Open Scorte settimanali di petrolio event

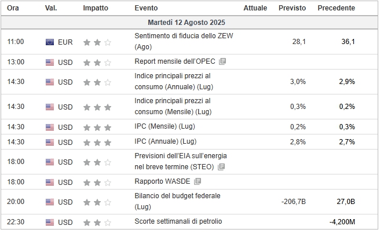178,221
